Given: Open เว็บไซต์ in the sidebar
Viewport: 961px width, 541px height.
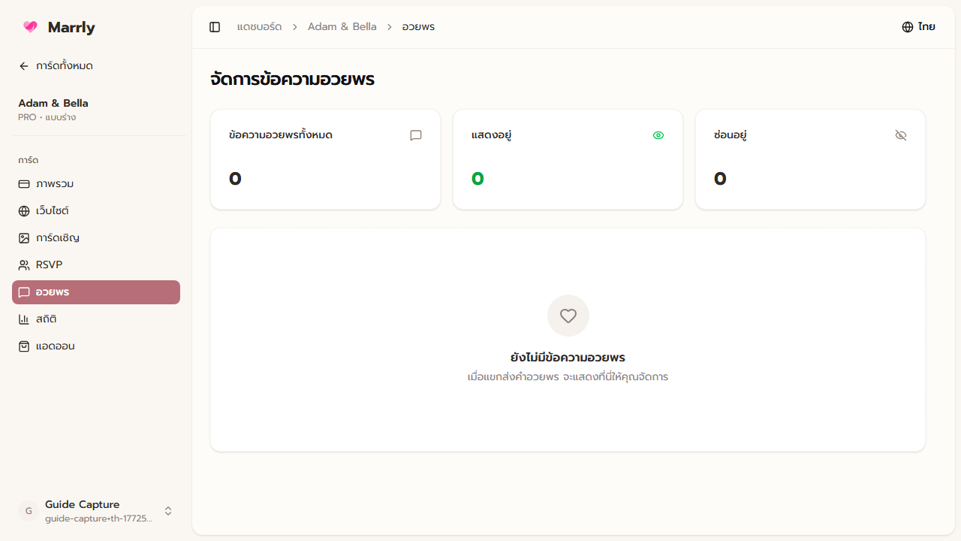Looking at the screenshot, I should [53, 211].
